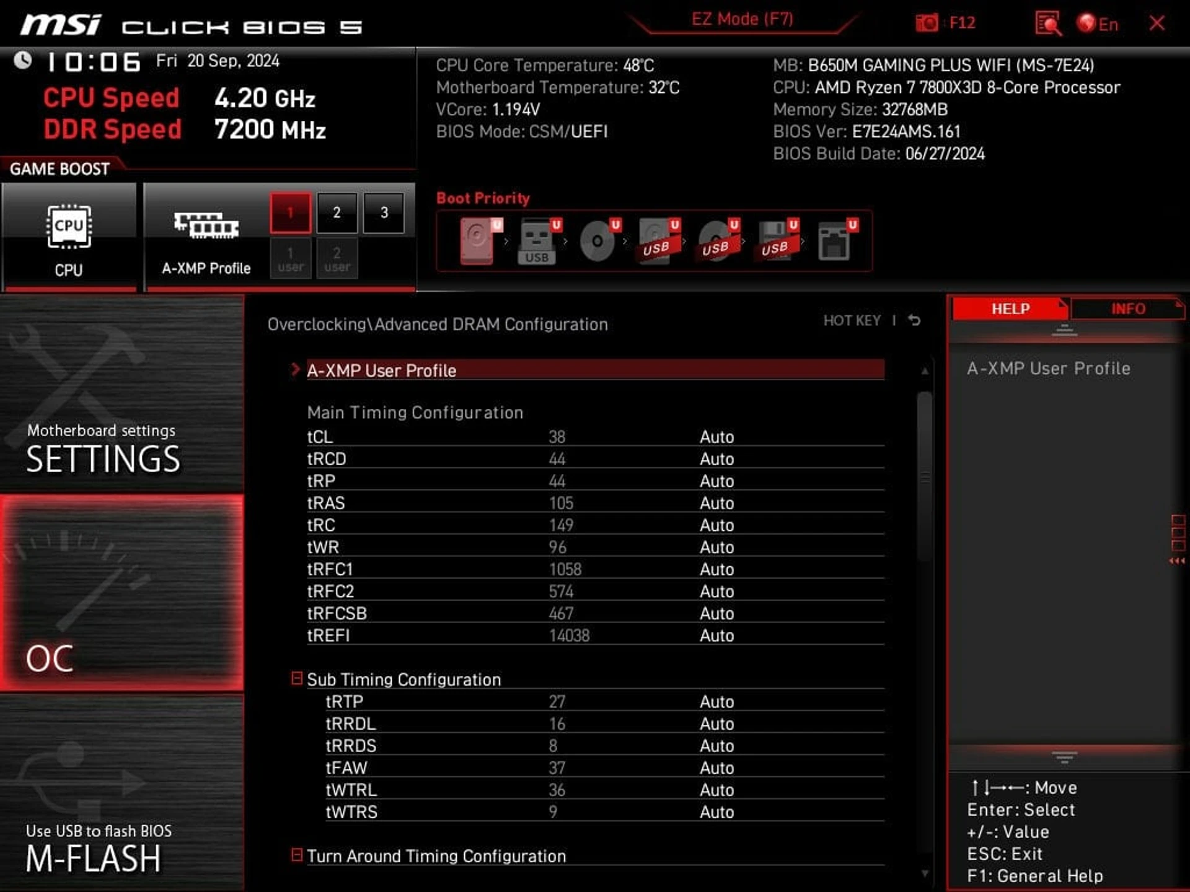Click the Main Timing Configuration heading

(415, 413)
